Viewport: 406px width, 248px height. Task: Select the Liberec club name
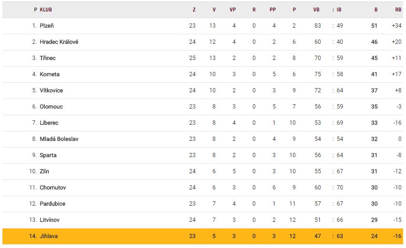click(x=49, y=123)
